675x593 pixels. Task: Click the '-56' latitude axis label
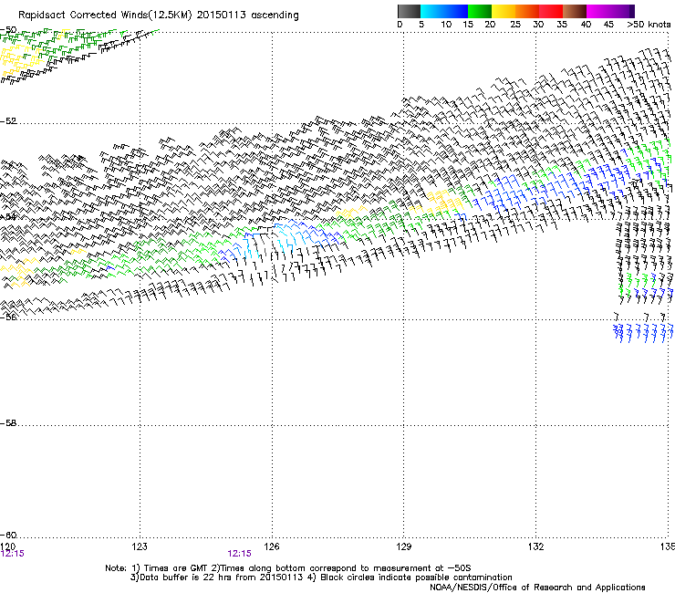(8, 317)
